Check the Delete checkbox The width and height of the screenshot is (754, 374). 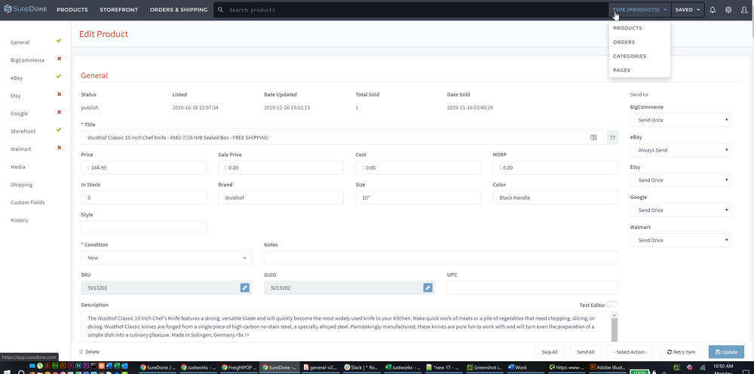[x=81, y=352]
